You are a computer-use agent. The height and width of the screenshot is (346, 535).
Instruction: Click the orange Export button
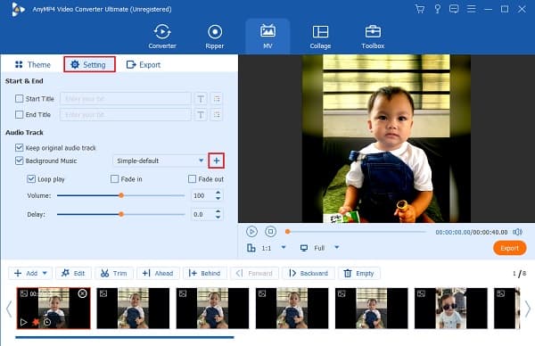[x=510, y=248]
